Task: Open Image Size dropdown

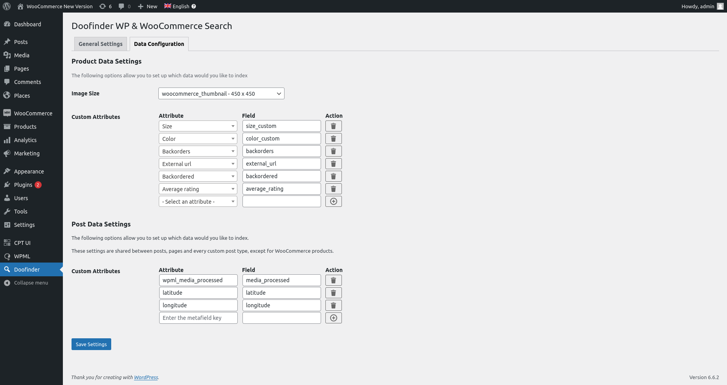Action: pyautogui.click(x=221, y=93)
